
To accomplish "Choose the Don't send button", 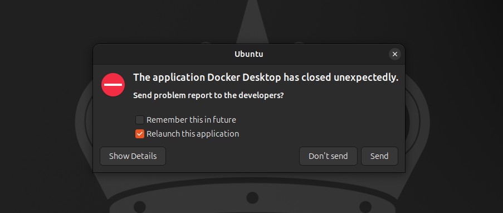I will pyautogui.click(x=328, y=156).
